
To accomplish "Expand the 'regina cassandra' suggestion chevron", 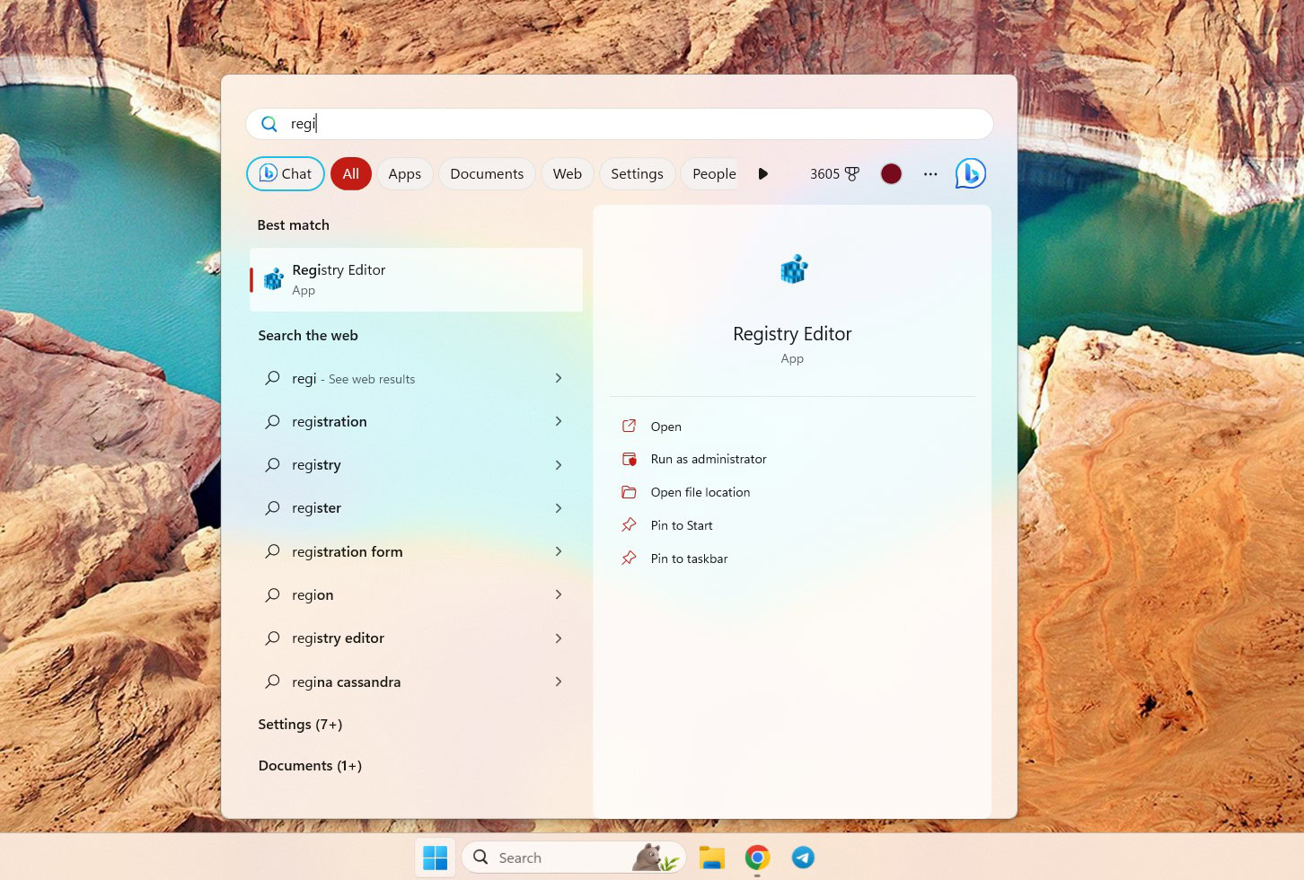I will click(x=559, y=682).
